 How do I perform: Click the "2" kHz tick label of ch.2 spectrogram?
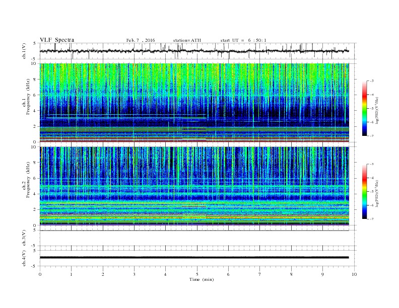pos(35,210)
